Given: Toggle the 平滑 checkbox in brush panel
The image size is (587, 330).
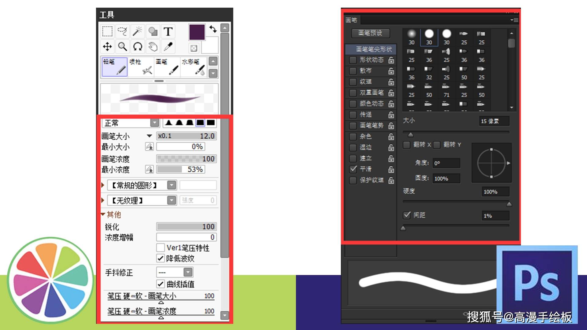Looking at the screenshot, I should pos(353,169).
